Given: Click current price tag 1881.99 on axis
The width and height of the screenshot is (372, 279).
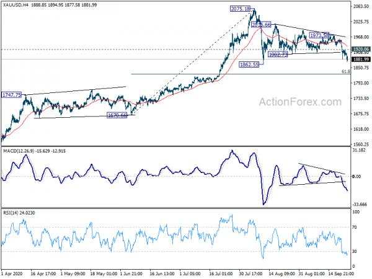Looking at the screenshot, I should click(x=361, y=60).
